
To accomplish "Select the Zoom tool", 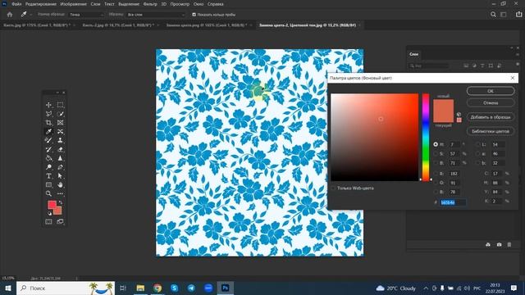I will [x=48, y=193].
